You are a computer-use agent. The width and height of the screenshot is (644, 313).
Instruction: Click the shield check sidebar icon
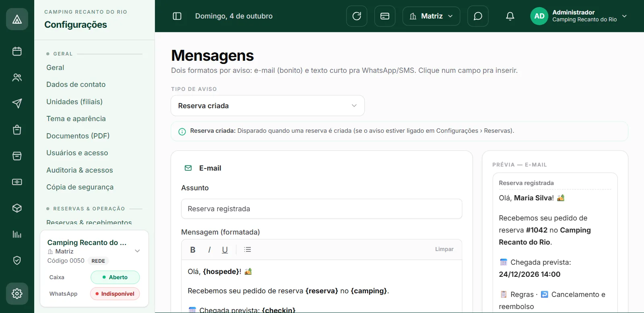coord(17,260)
